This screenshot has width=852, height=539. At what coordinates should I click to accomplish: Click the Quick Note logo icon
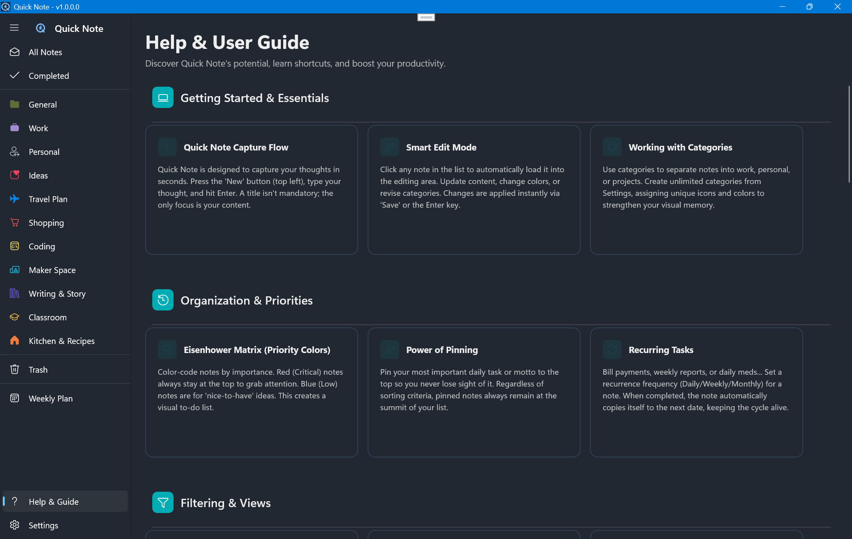click(41, 28)
